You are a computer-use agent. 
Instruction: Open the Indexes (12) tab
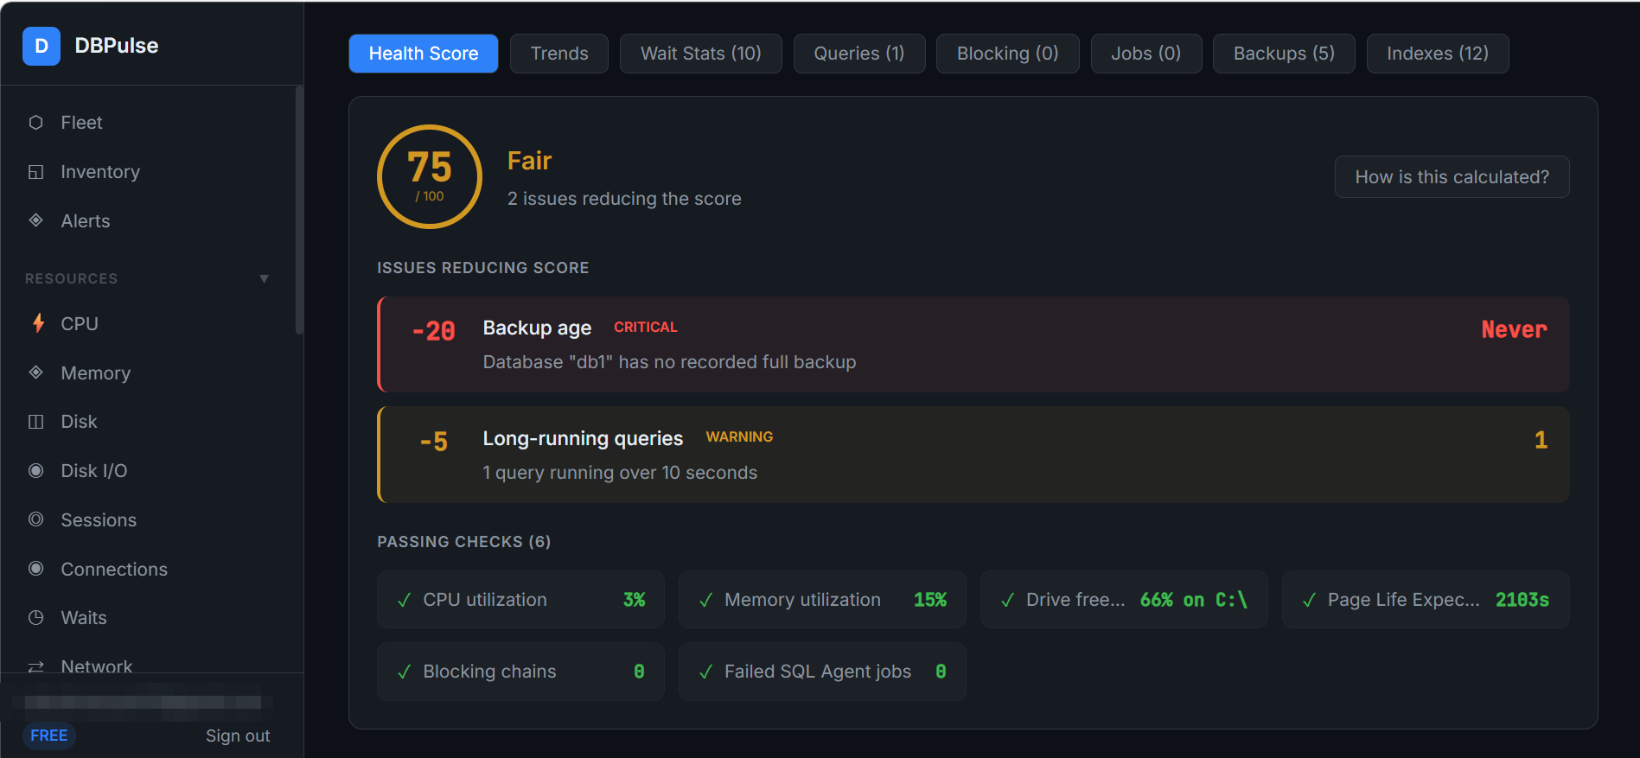coord(1438,54)
